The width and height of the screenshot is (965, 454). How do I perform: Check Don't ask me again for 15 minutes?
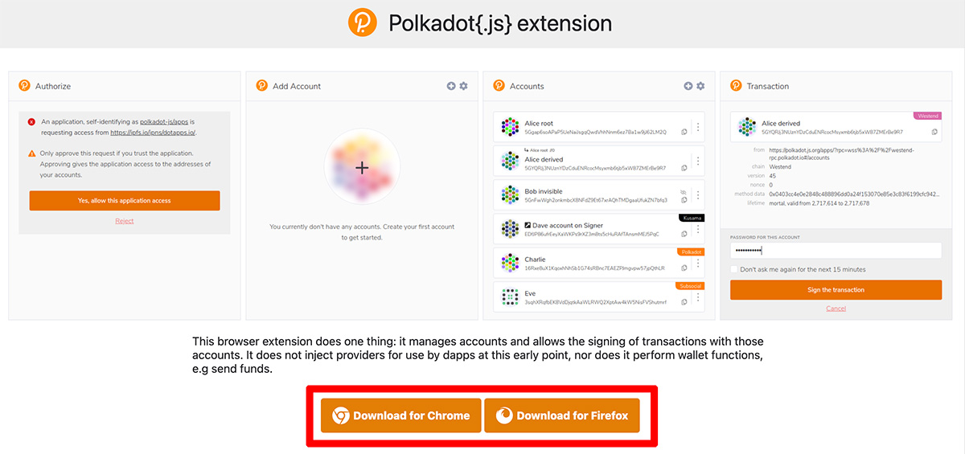coord(734,269)
